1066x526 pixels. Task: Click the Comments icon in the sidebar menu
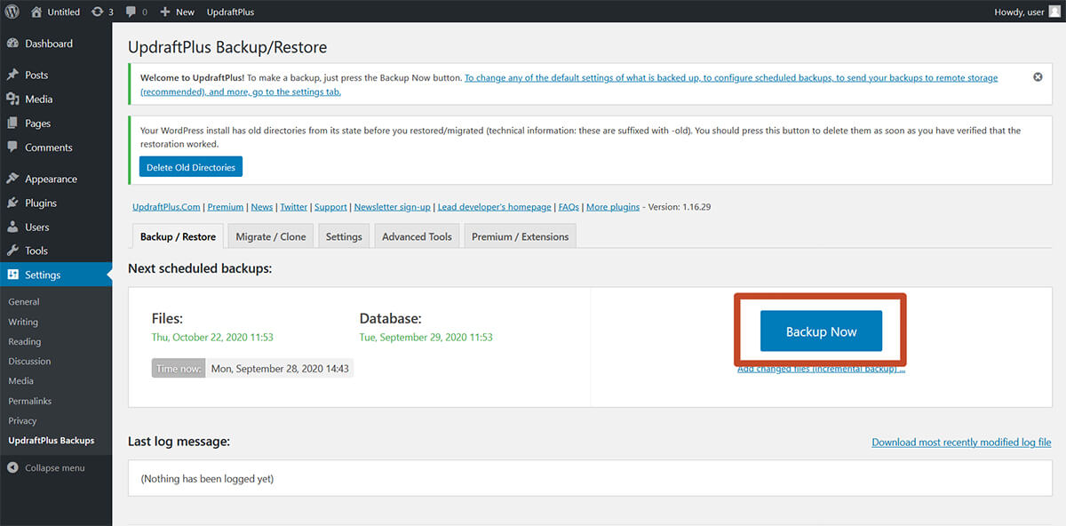(x=13, y=147)
